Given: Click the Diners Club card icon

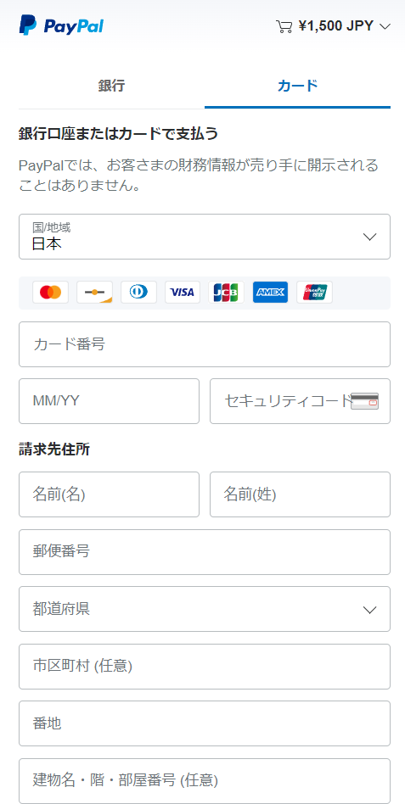Looking at the screenshot, I should point(138,293).
